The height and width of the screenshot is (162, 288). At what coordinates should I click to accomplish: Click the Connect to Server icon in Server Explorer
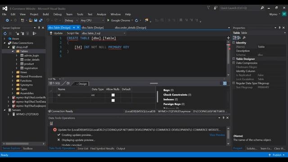coord(22,33)
